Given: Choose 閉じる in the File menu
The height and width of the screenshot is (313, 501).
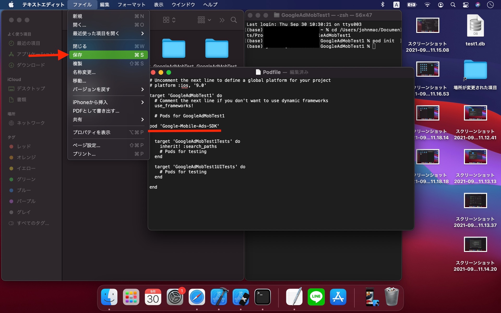Looking at the screenshot, I should 108,46.
